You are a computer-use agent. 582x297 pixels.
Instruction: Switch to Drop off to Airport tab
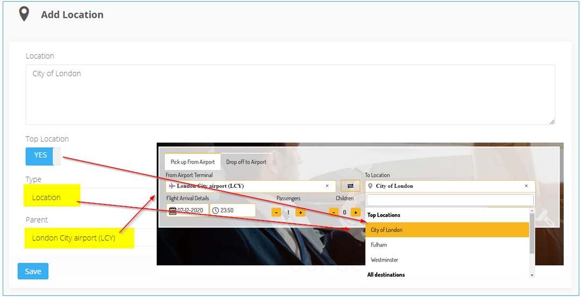(246, 162)
